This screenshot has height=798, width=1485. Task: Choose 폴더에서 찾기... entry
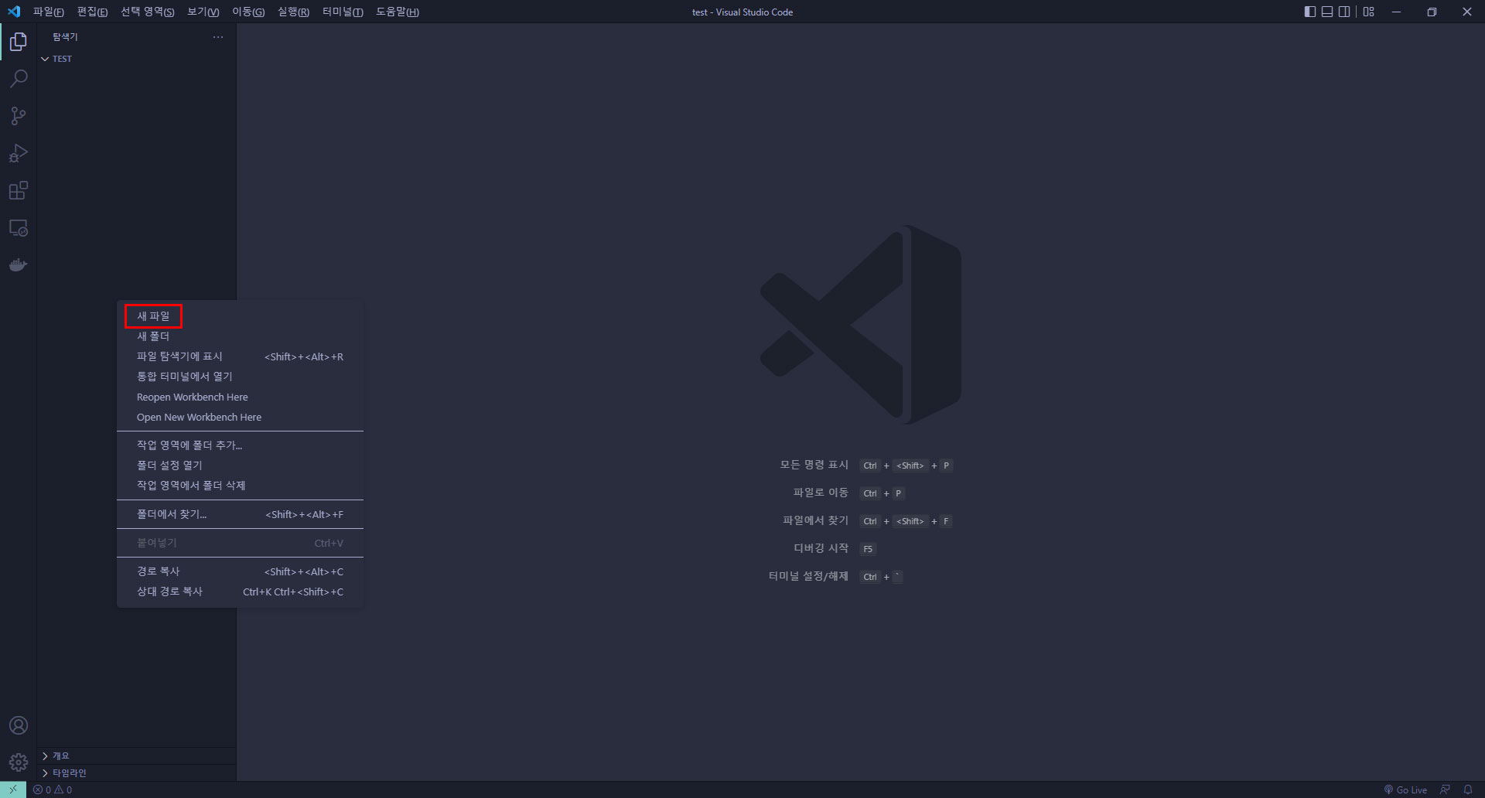click(240, 514)
